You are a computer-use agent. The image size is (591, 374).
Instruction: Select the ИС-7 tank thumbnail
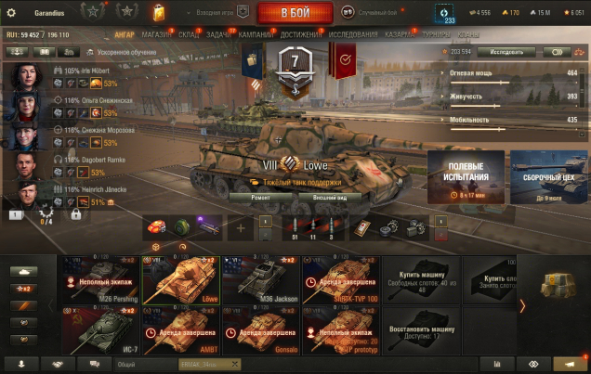pyautogui.click(x=100, y=330)
